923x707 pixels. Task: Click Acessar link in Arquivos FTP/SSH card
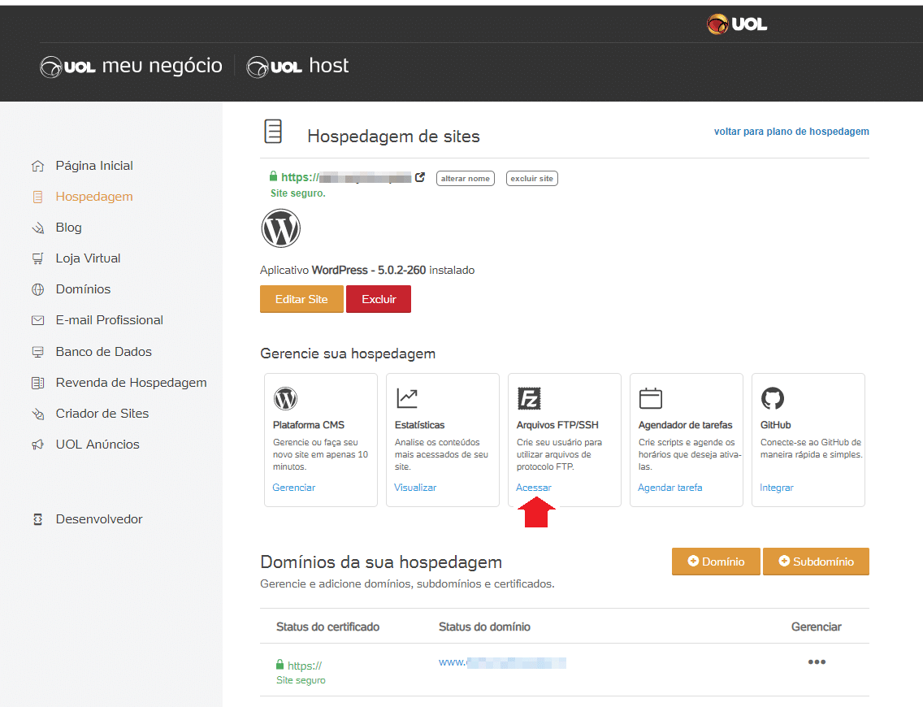[534, 488]
